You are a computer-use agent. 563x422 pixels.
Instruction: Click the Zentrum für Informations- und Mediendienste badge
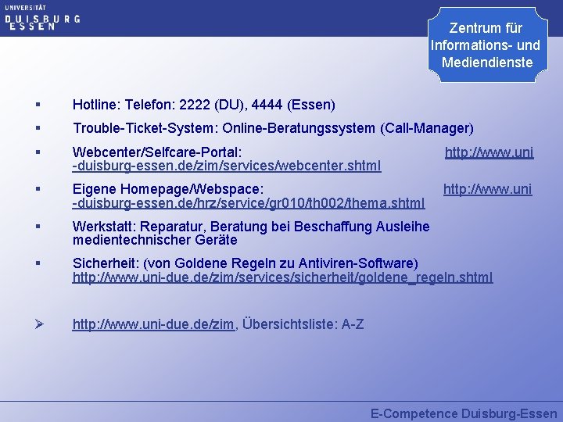click(488, 45)
